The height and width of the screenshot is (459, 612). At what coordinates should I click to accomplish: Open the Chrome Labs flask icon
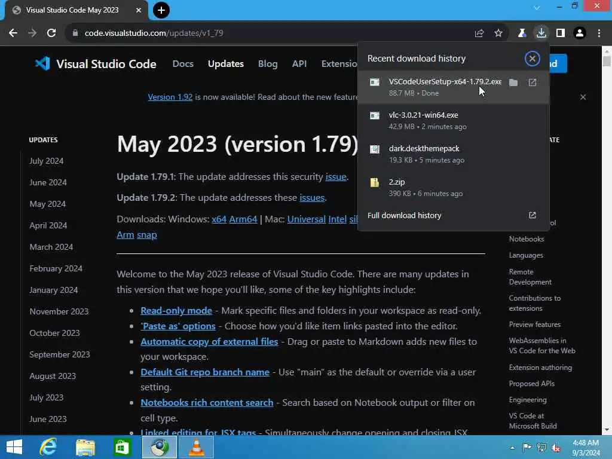tap(522, 33)
